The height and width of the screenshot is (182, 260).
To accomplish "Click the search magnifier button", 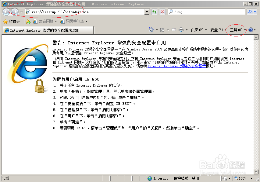I will click(x=250, y=12).
